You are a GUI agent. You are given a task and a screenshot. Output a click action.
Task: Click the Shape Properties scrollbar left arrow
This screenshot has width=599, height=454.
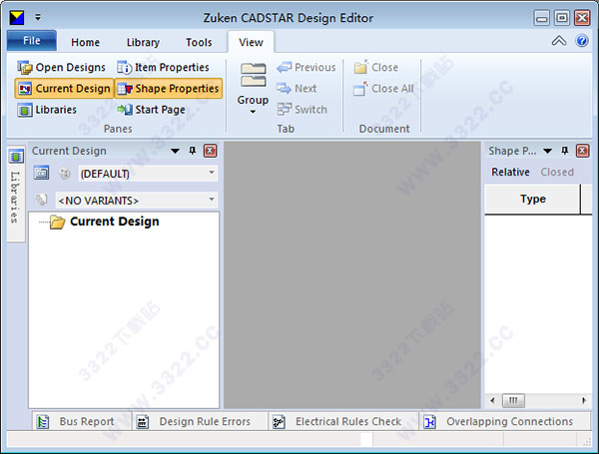click(492, 400)
